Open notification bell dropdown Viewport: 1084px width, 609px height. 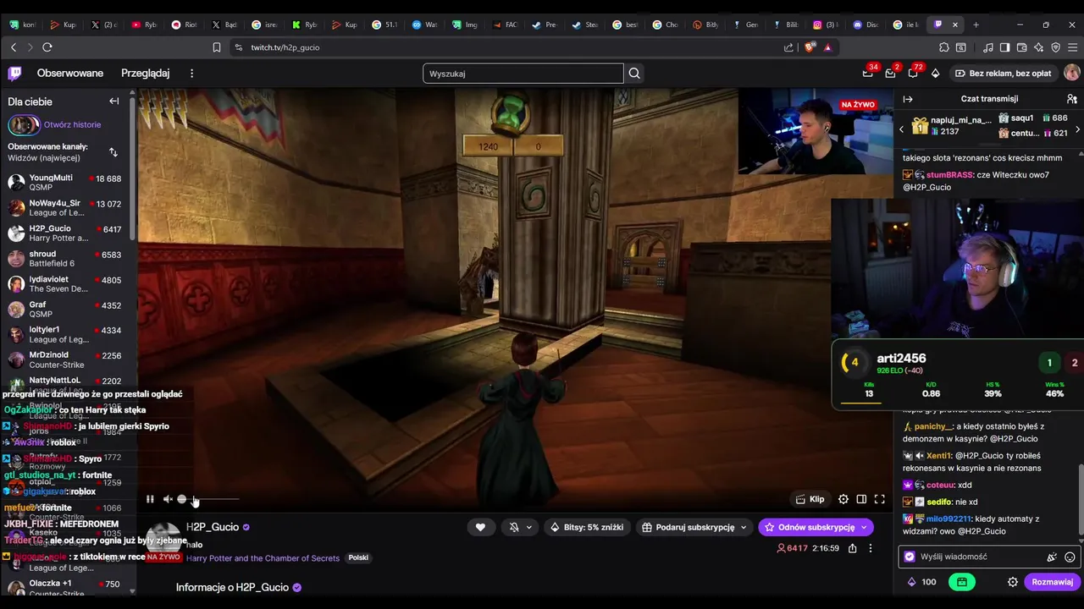pos(519,527)
